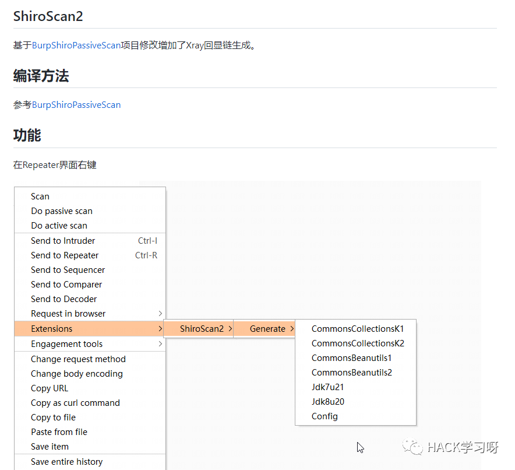Select CommonsBeanutils1 payload
The image size is (515, 470).
coord(356,358)
